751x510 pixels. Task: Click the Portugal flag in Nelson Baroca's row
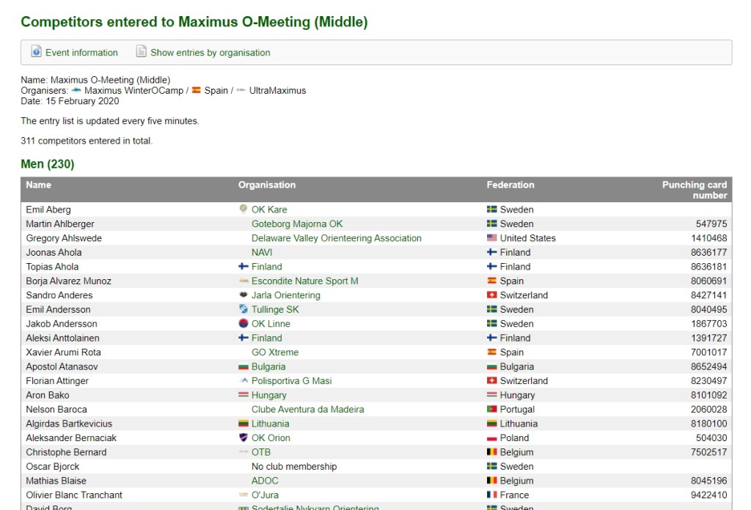[x=492, y=410]
